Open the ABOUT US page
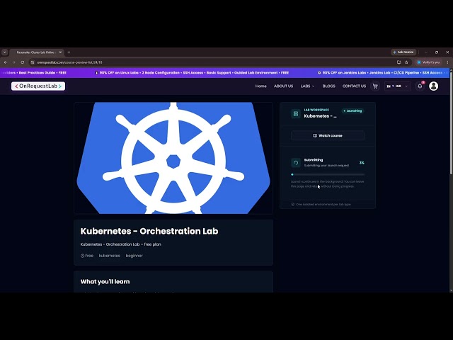Viewport: 453px width, 340px height. tap(283, 86)
